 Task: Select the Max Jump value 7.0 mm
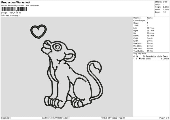tap(150, 48)
